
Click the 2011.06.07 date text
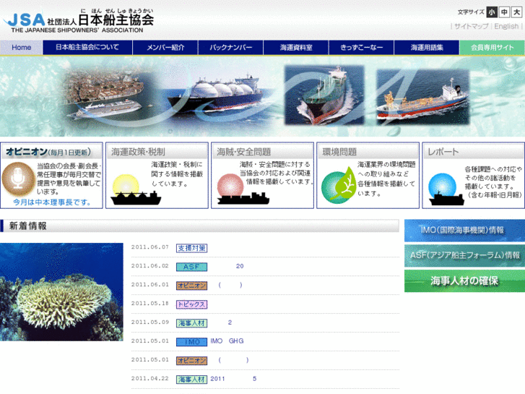pyautogui.click(x=150, y=247)
